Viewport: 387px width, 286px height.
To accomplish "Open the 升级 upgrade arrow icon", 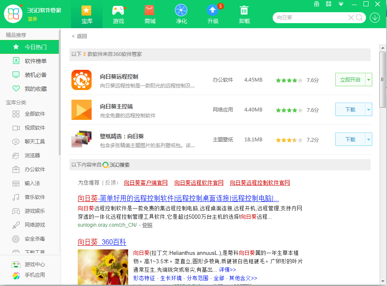I will tap(213, 11).
